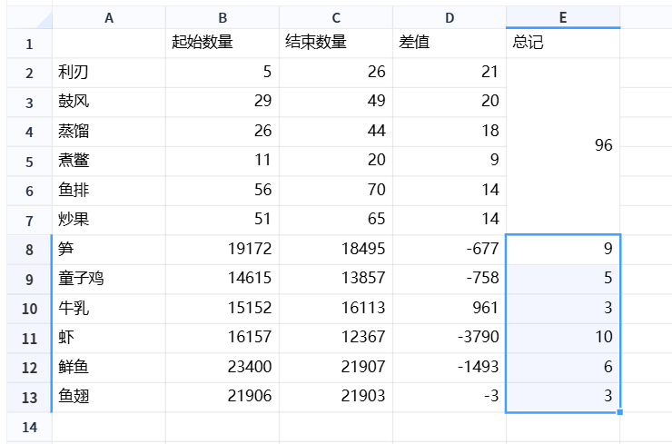Click cell with value 14615
The image size is (672, 444).
point(222,279)
